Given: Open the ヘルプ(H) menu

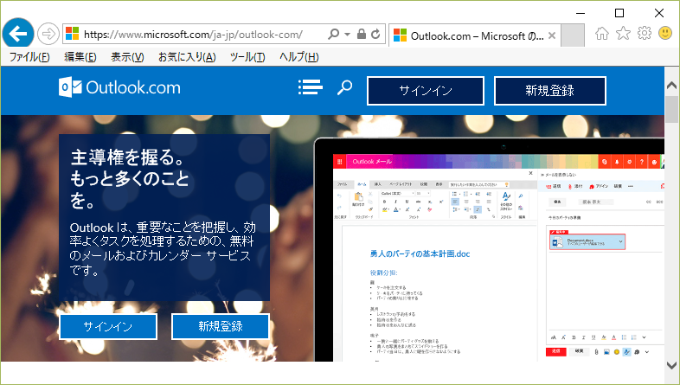Looking at the screenshot, I should coord(299,57).
